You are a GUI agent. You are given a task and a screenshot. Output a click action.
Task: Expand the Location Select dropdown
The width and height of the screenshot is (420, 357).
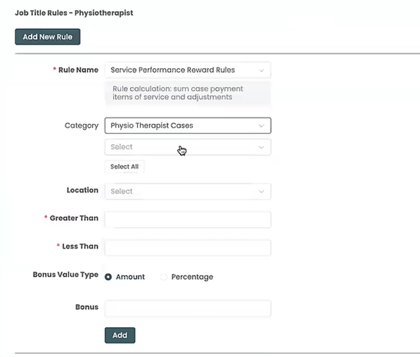click(180, 191)
